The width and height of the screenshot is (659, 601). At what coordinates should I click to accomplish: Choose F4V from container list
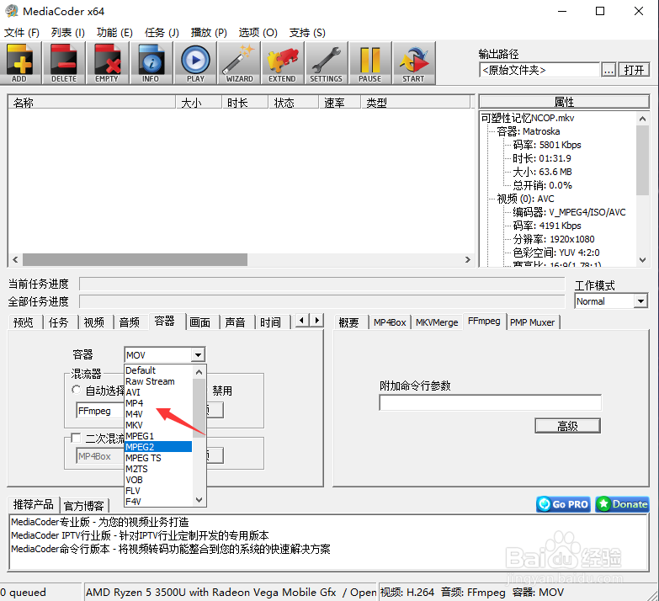pyautogui.click(x=158, y=502)
